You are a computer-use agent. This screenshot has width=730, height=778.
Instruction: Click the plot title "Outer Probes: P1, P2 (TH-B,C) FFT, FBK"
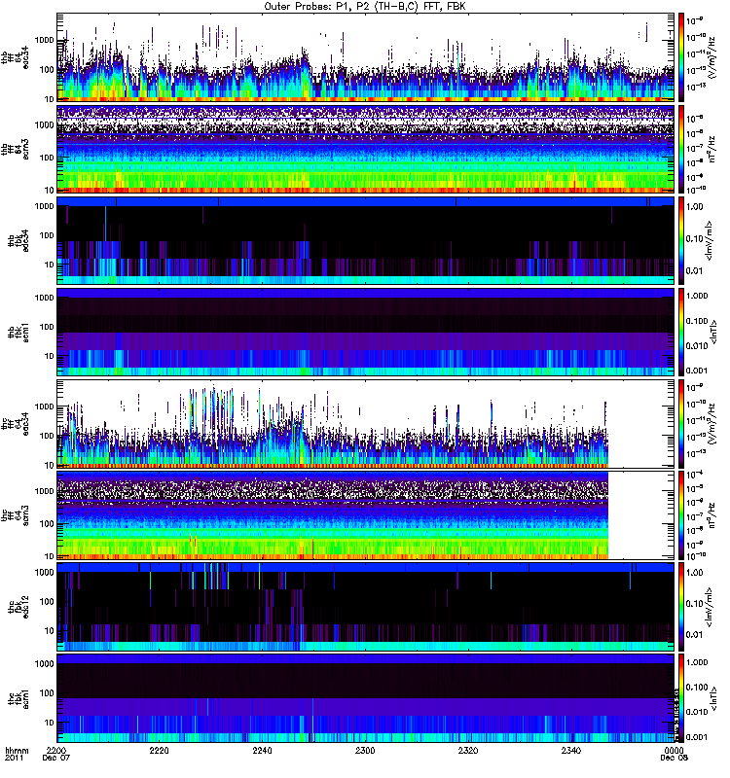(x=365, y=7)
